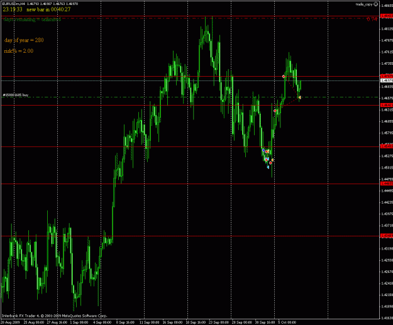Click the trade_copy expert advisor label
Viewport: 393px width, 325px height.
(x=364, y=4)
